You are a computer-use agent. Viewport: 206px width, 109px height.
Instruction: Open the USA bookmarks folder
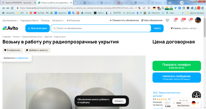click(x=20, y=13)
